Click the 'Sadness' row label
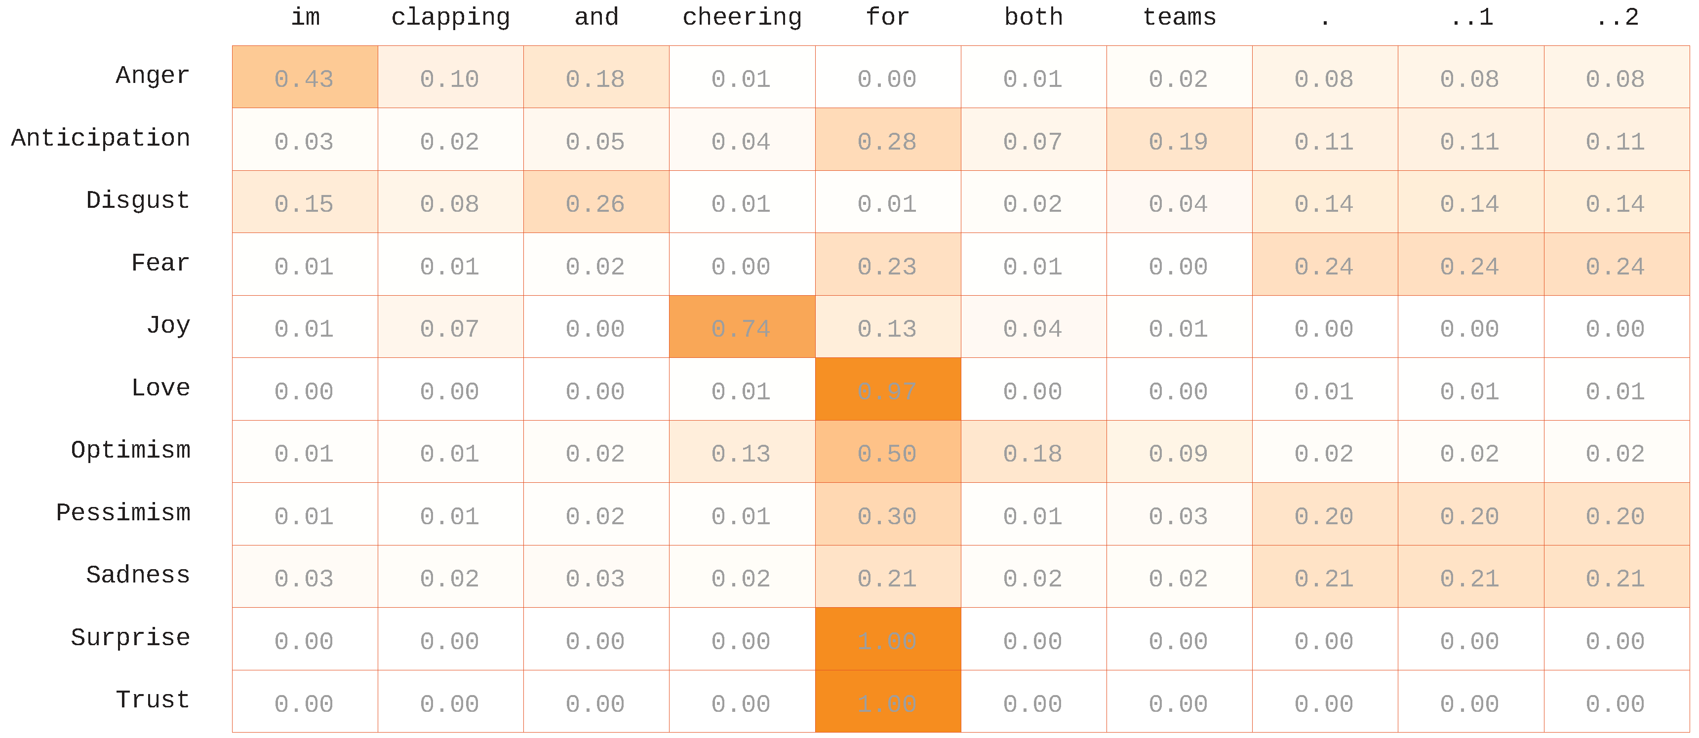 click(x=138, y=575)
